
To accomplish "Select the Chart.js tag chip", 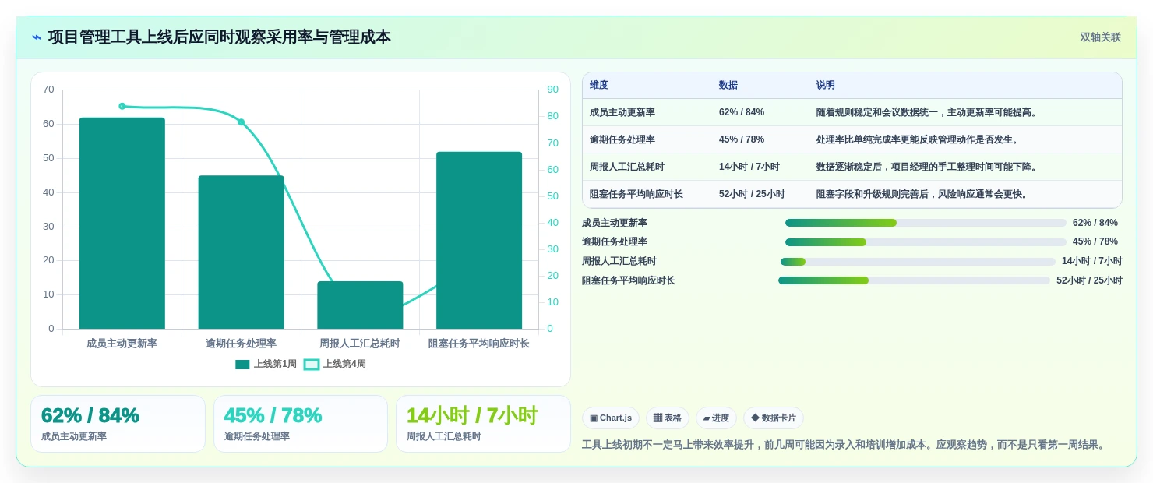I will [x=611, y=418].
